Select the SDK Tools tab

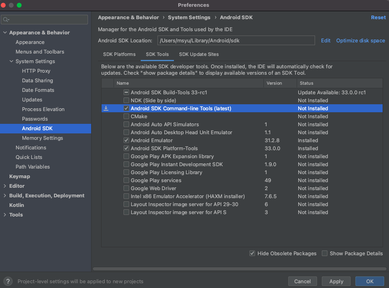click(x=157, y=54)
